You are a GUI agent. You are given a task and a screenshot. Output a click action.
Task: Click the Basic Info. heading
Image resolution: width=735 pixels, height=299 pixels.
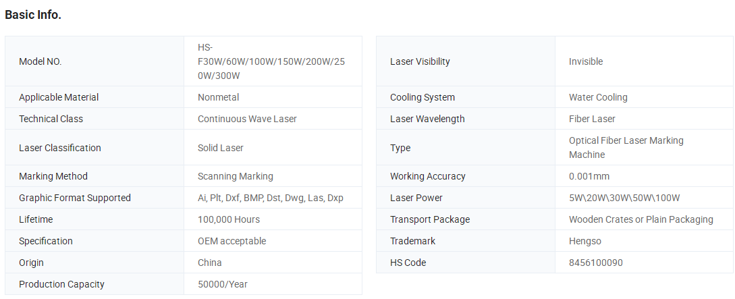[33, 15]
